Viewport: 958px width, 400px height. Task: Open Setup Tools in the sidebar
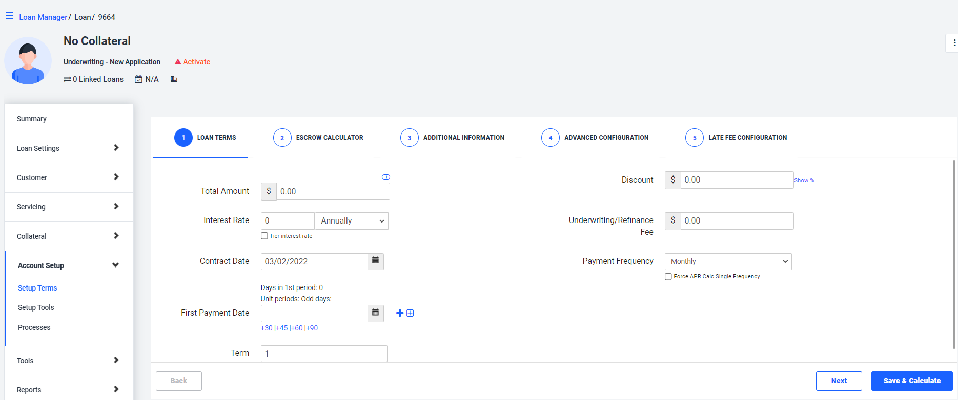click(x=36, y=307)
